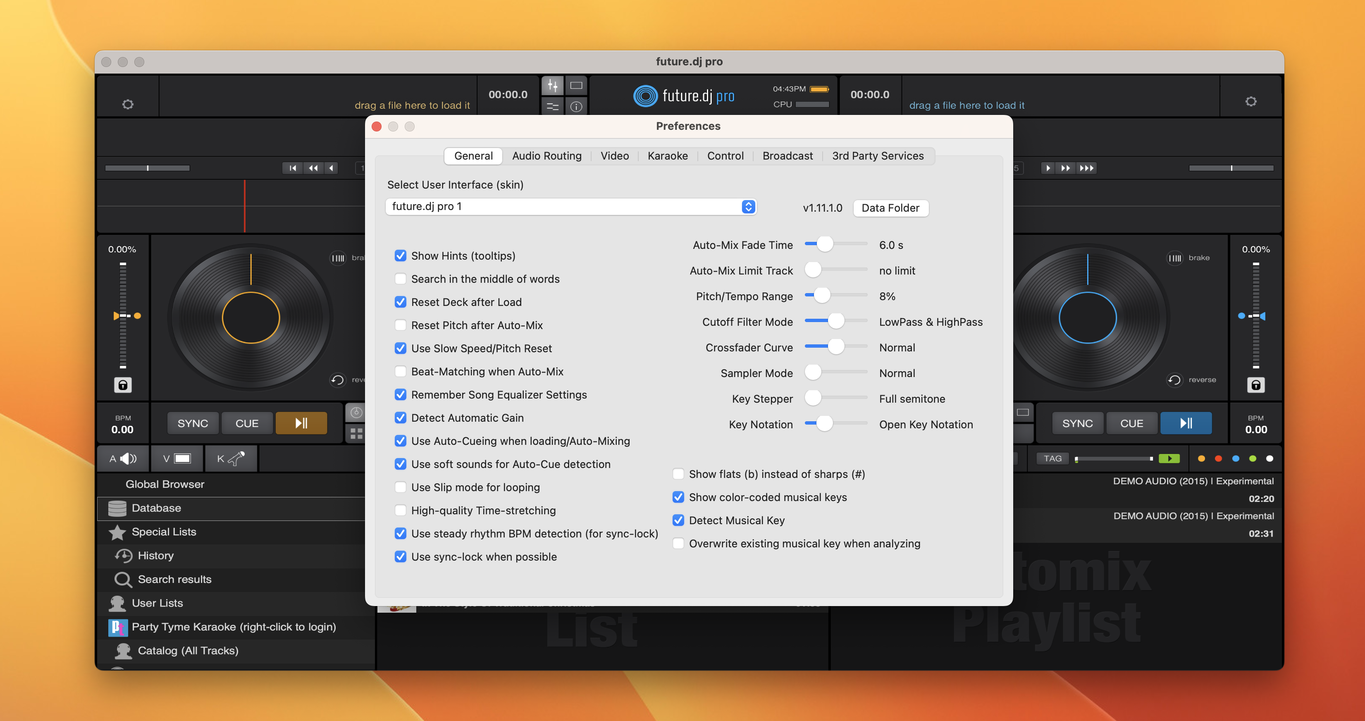Open the user interface skin dropdown
This screenshot has height=721, width=1365.
click(x=571, y=207)
